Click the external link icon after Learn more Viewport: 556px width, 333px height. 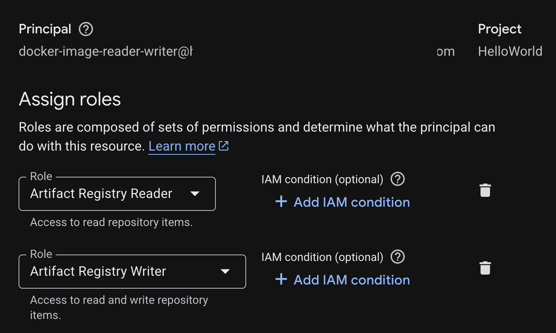click(224, 146)
